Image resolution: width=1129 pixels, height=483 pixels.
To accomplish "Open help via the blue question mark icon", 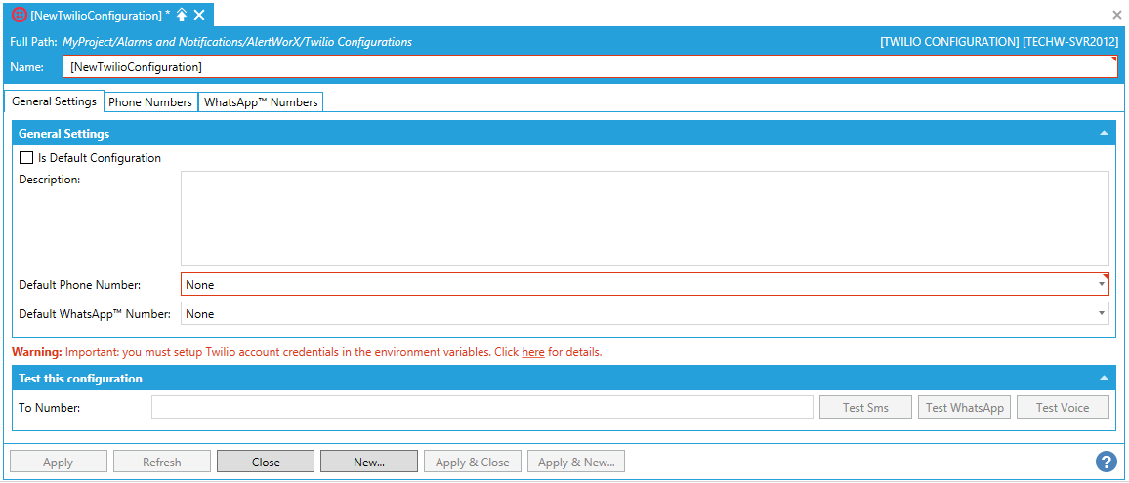I will click(x=1106, y=462).
